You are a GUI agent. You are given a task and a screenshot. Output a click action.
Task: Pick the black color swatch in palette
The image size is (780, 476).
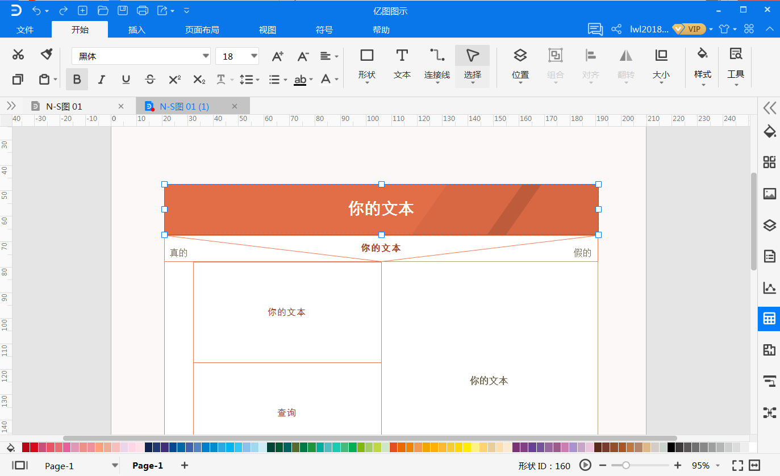point(671,448)
